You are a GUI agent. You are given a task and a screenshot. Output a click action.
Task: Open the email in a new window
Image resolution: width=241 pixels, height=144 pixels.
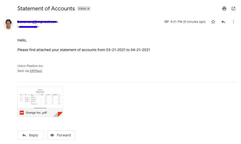click(x=233, y=9)
